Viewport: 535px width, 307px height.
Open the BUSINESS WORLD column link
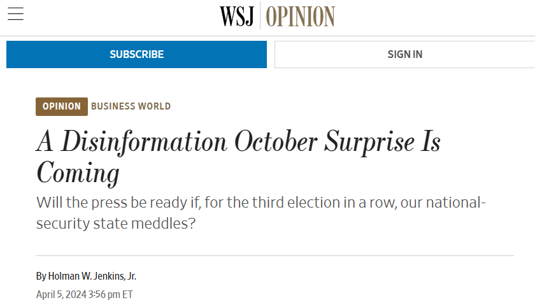[131, 106]
